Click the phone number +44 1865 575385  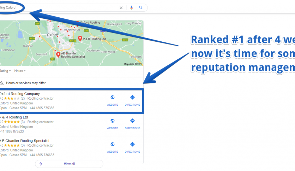click(x=42, y=108)
